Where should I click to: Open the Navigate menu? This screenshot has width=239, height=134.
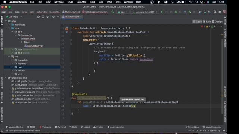click(59, 2)
